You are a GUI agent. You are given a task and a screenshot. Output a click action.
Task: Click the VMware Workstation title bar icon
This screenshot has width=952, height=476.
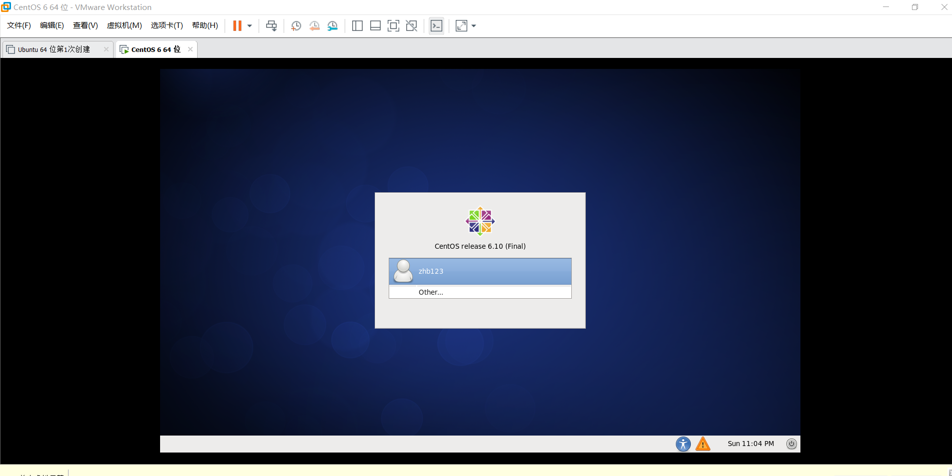(x=6, y=7)
